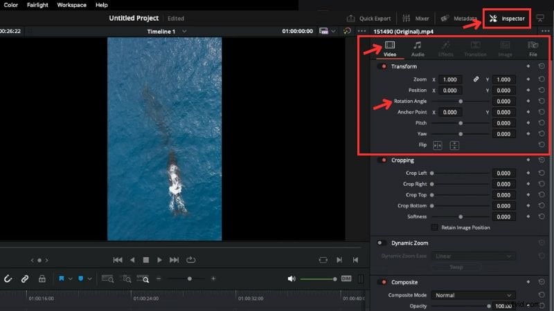
Task: Toggle the Inspector panel
Action: click(x=507, y=19)
